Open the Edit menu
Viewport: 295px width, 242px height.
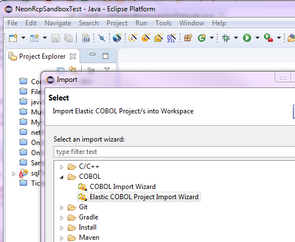(x=31, y=23)
